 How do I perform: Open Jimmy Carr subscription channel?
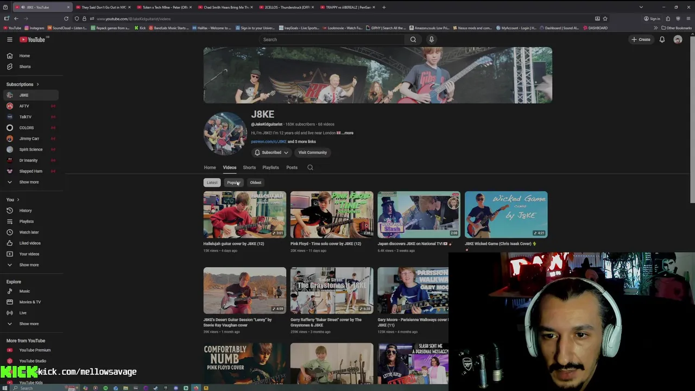coord(31,138)
